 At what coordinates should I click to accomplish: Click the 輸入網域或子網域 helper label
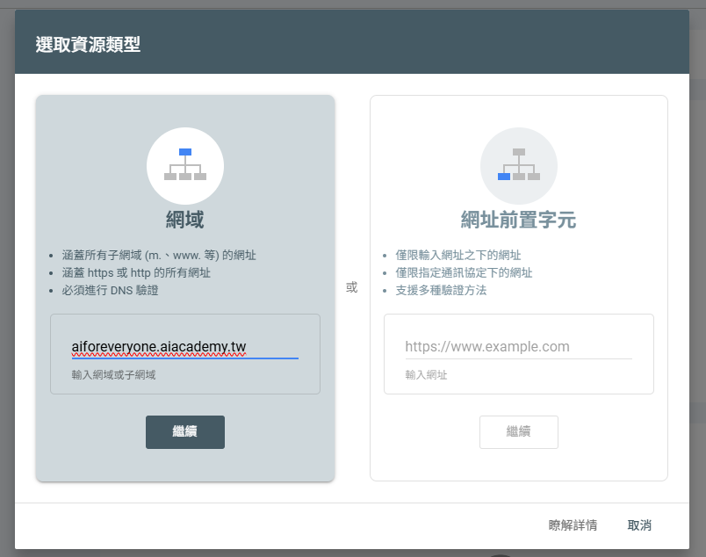click(114, 375)
